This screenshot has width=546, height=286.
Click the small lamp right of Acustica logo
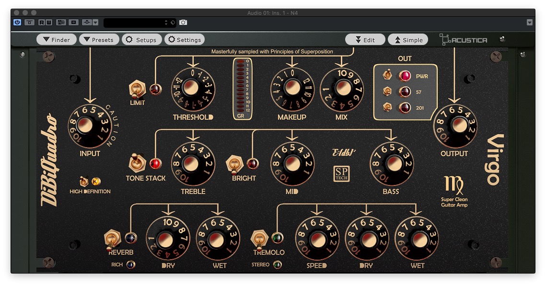(502, 39)
